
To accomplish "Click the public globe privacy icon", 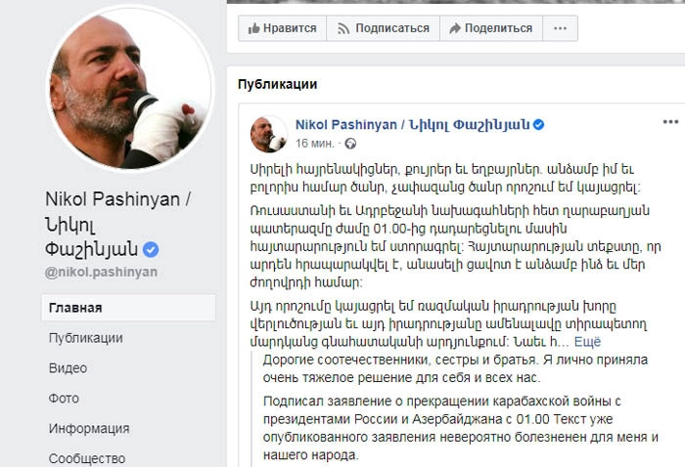I will click(350, 144).
